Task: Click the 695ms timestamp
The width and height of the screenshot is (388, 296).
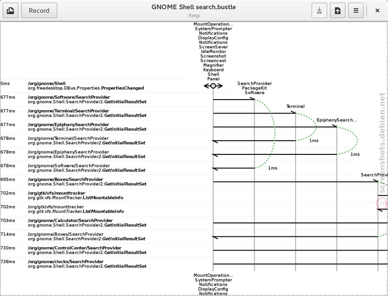Action: tap(8, 180)
